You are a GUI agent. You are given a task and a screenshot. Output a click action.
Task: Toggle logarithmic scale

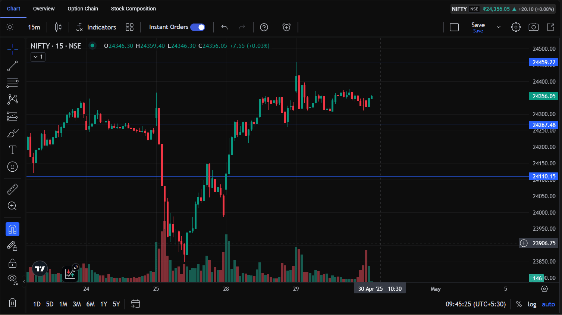tap(532, 304)
